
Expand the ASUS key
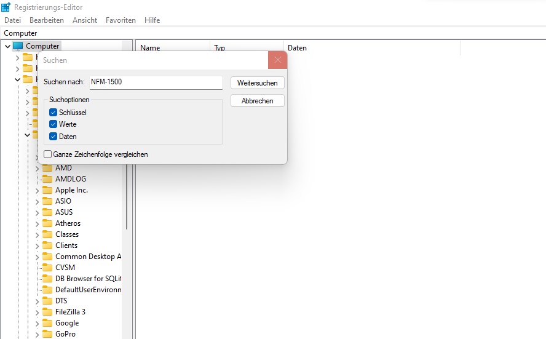click(37, 212)
